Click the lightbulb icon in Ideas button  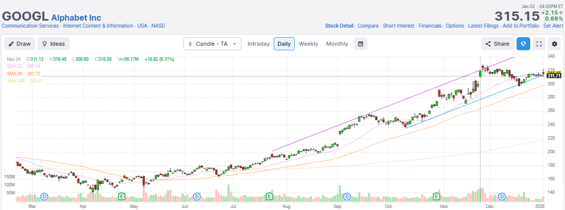(45, 44)
